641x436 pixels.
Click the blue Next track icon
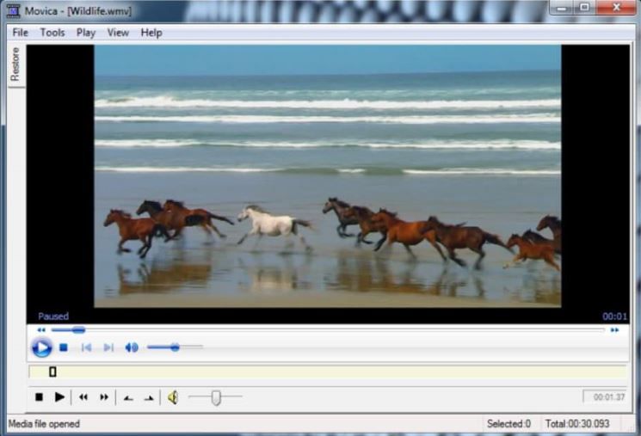108,347
